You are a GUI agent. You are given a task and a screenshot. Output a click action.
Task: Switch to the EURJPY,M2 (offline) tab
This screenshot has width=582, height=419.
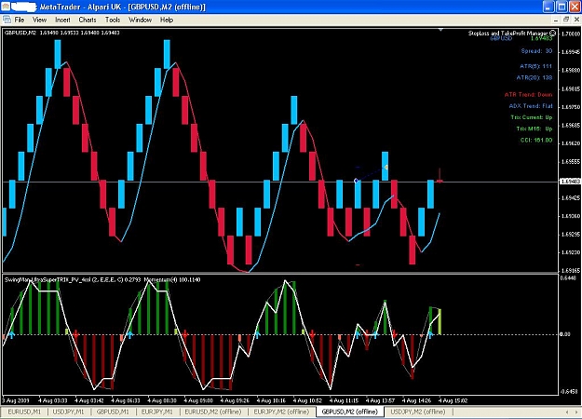[281, 412]
